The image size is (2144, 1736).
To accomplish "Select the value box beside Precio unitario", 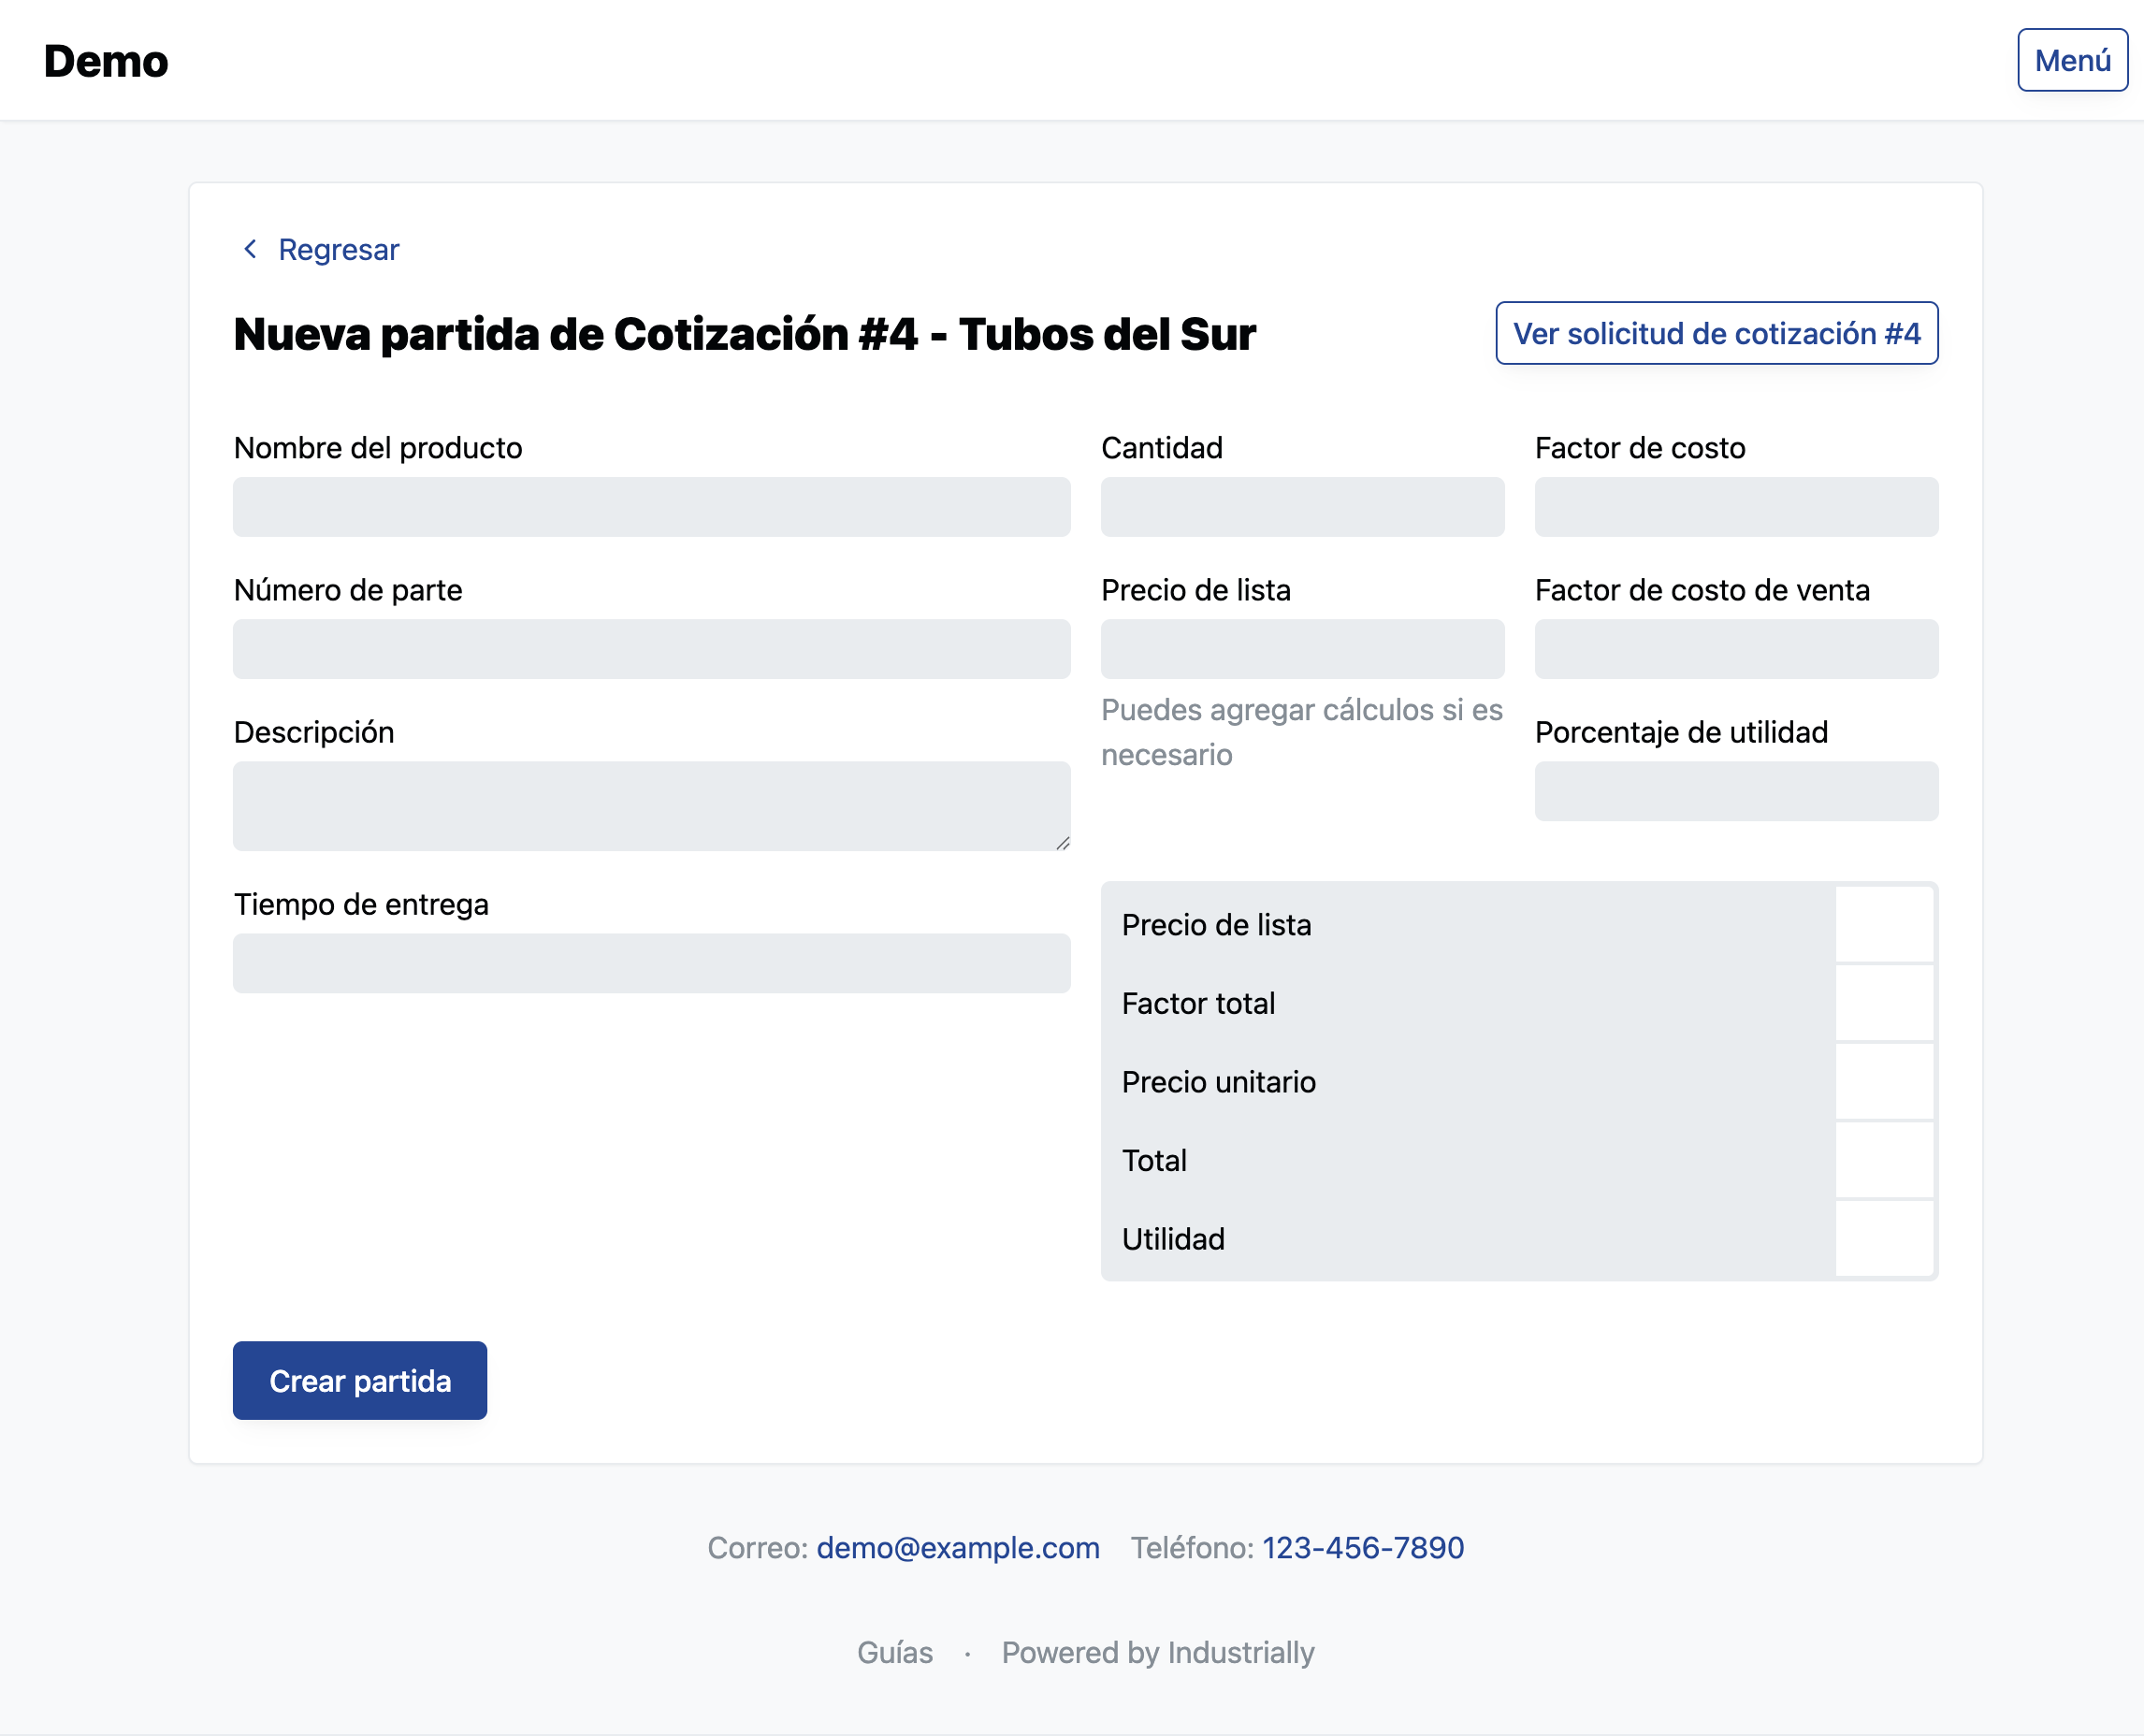I will coord(1884,1081).
